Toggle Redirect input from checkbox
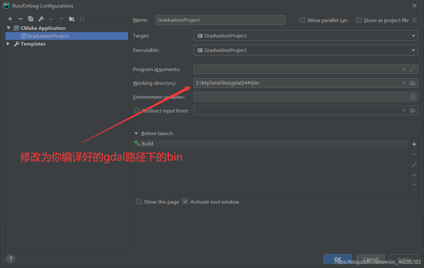 click(x=137, y=110)
